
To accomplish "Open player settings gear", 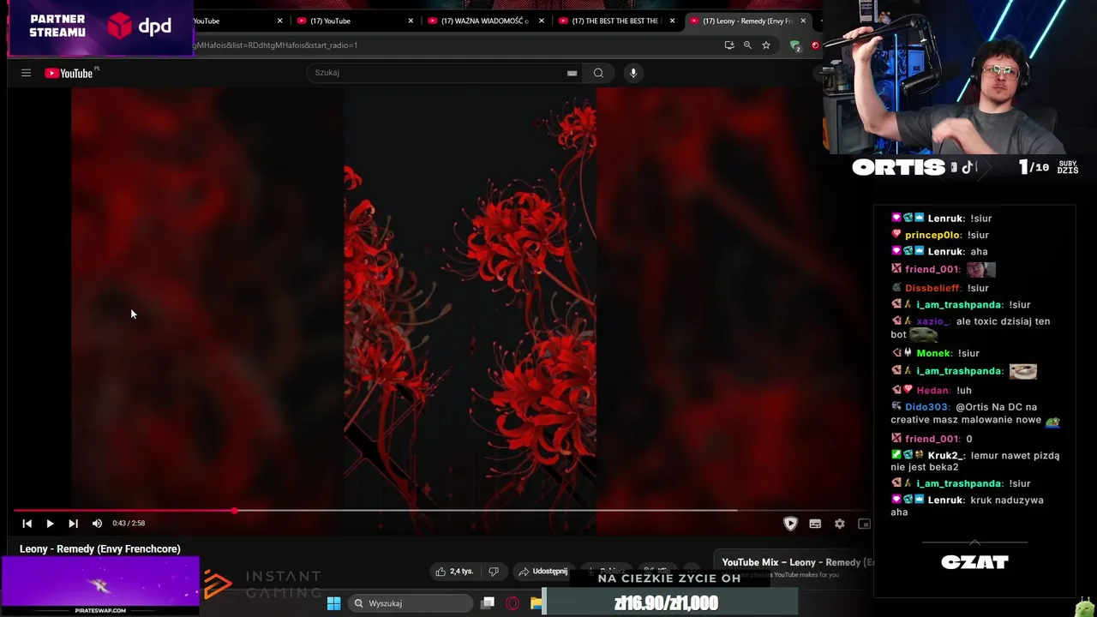I will tap(840, 524).
